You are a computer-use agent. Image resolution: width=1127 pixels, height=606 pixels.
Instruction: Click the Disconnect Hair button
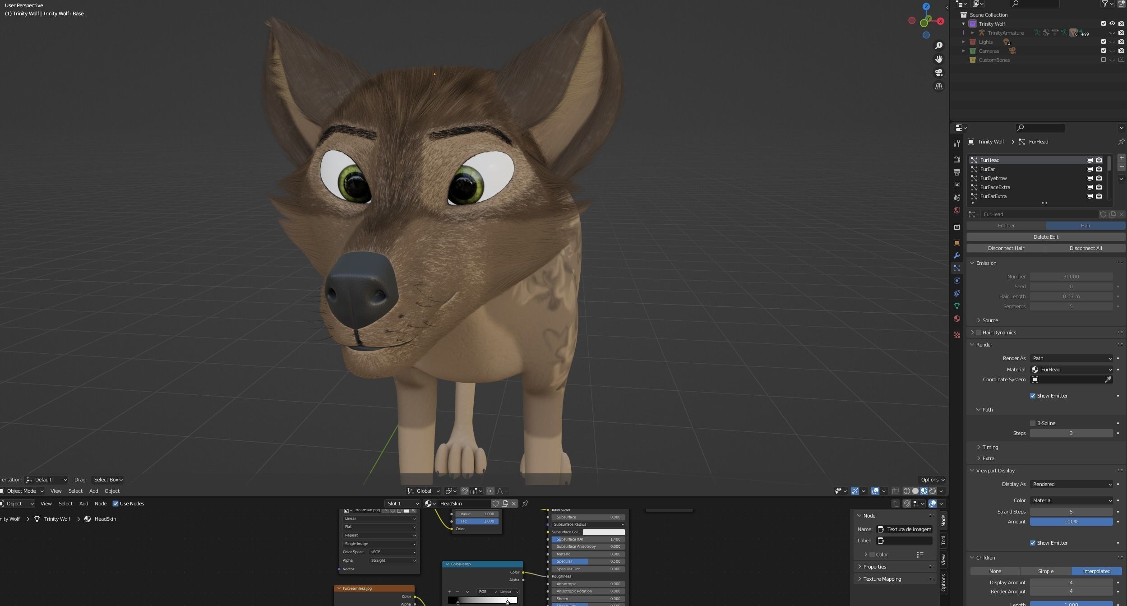1006,248
